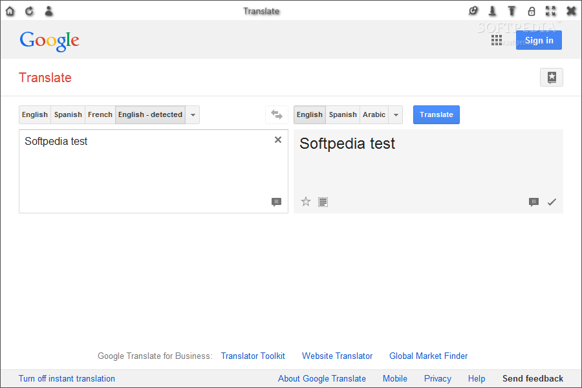582x388 pixels.
Task: Clear the source text with the X
Action: click(278, 140)
